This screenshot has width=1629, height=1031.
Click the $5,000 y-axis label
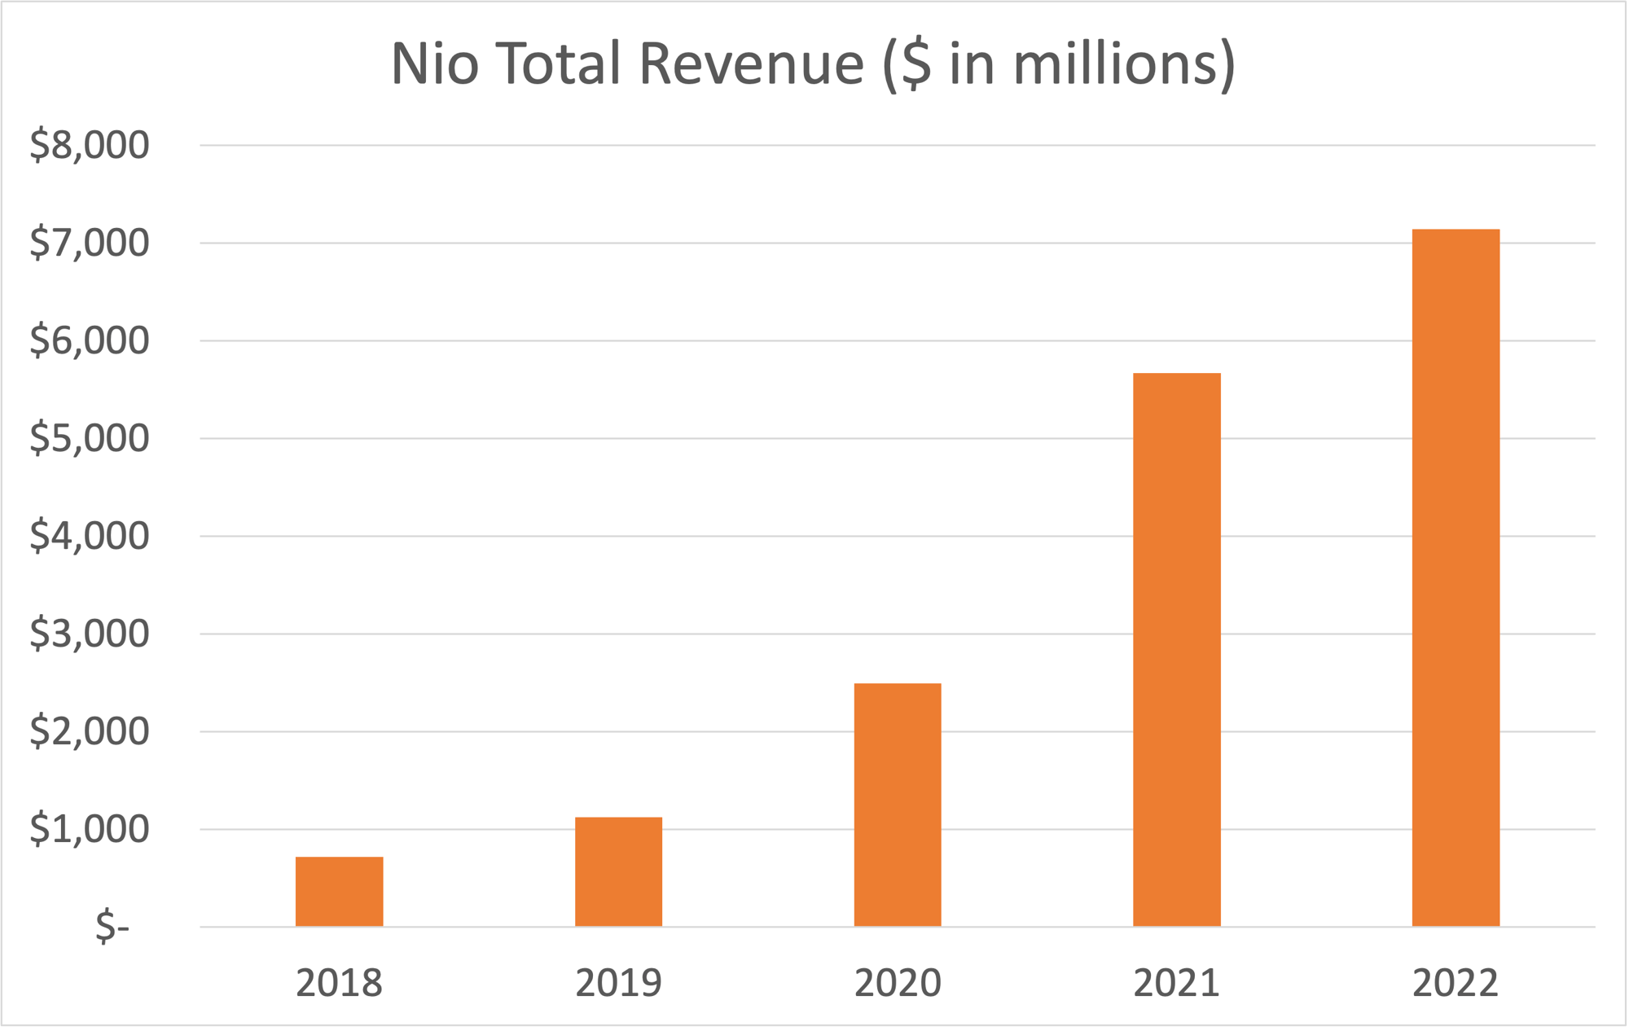pyautogui.click(x=90, y=439)
